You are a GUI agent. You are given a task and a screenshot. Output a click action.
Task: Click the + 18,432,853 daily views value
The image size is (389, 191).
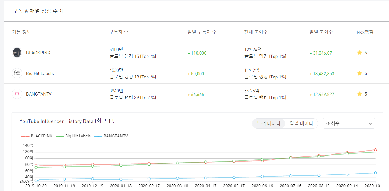[x=322, y=74]
